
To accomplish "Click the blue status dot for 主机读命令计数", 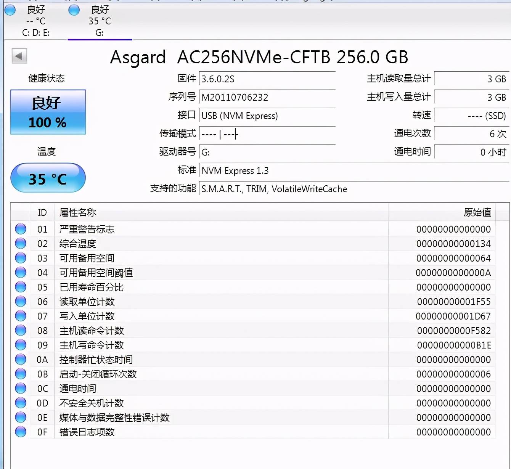I will 20,330.
